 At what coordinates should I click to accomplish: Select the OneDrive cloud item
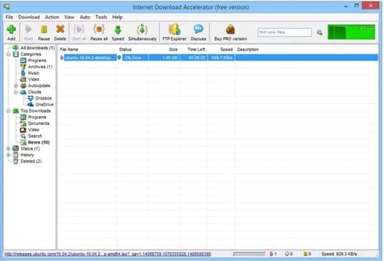pyautogui.click(x=44, y=105)
